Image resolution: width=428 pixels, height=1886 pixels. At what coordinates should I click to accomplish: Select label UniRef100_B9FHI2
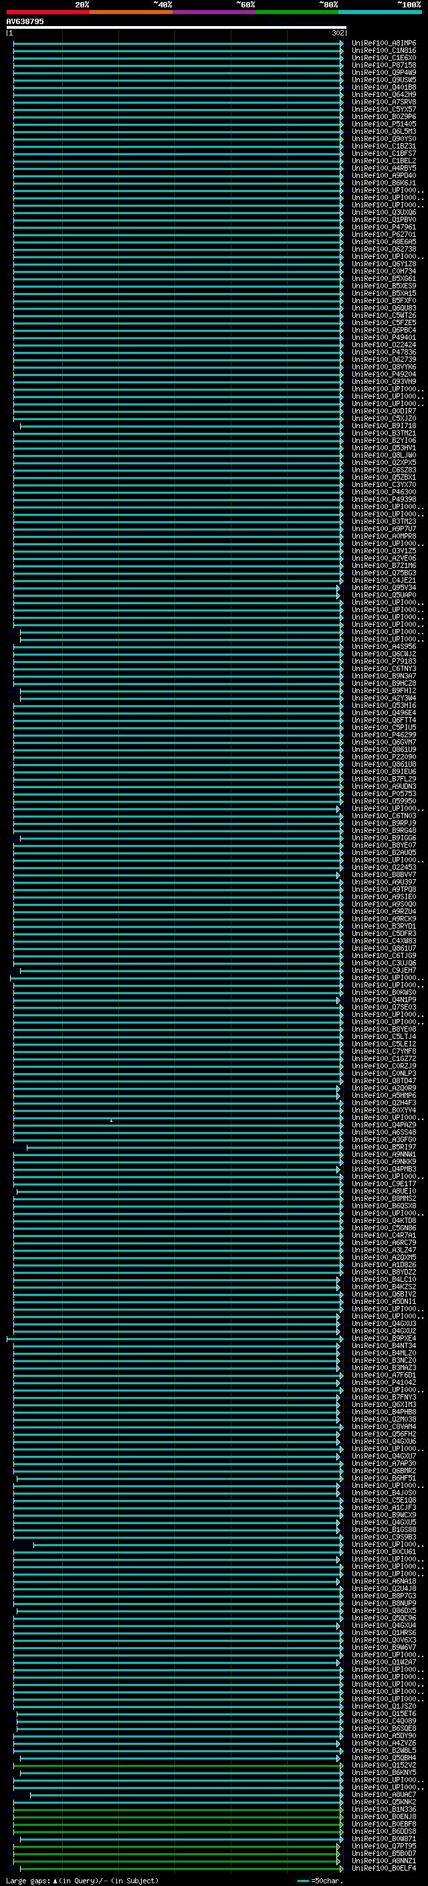384,690
